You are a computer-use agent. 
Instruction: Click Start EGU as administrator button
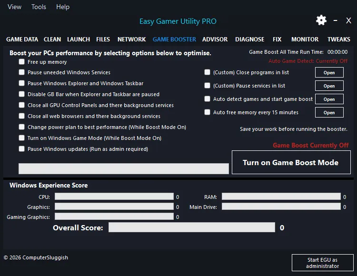pos(322,263)
